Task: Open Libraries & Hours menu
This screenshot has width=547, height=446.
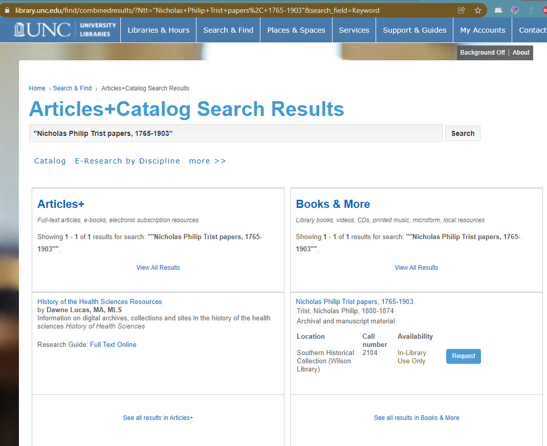Action: coord(159,30)
